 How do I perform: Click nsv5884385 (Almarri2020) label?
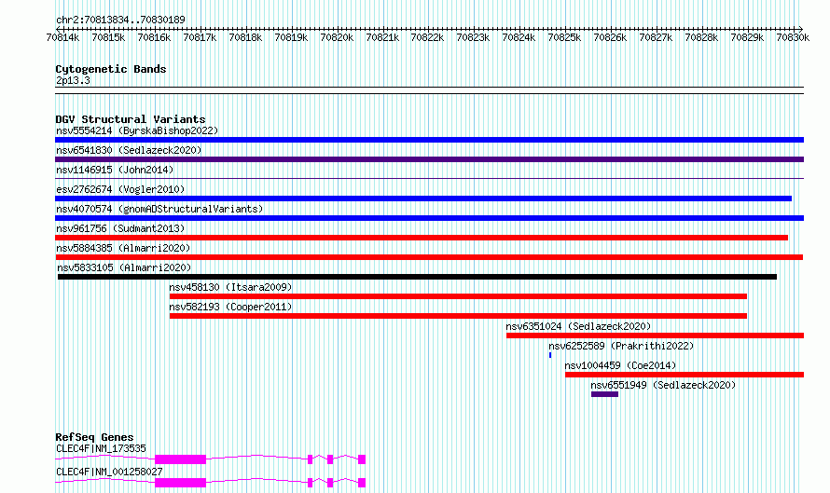coord(123,248)
